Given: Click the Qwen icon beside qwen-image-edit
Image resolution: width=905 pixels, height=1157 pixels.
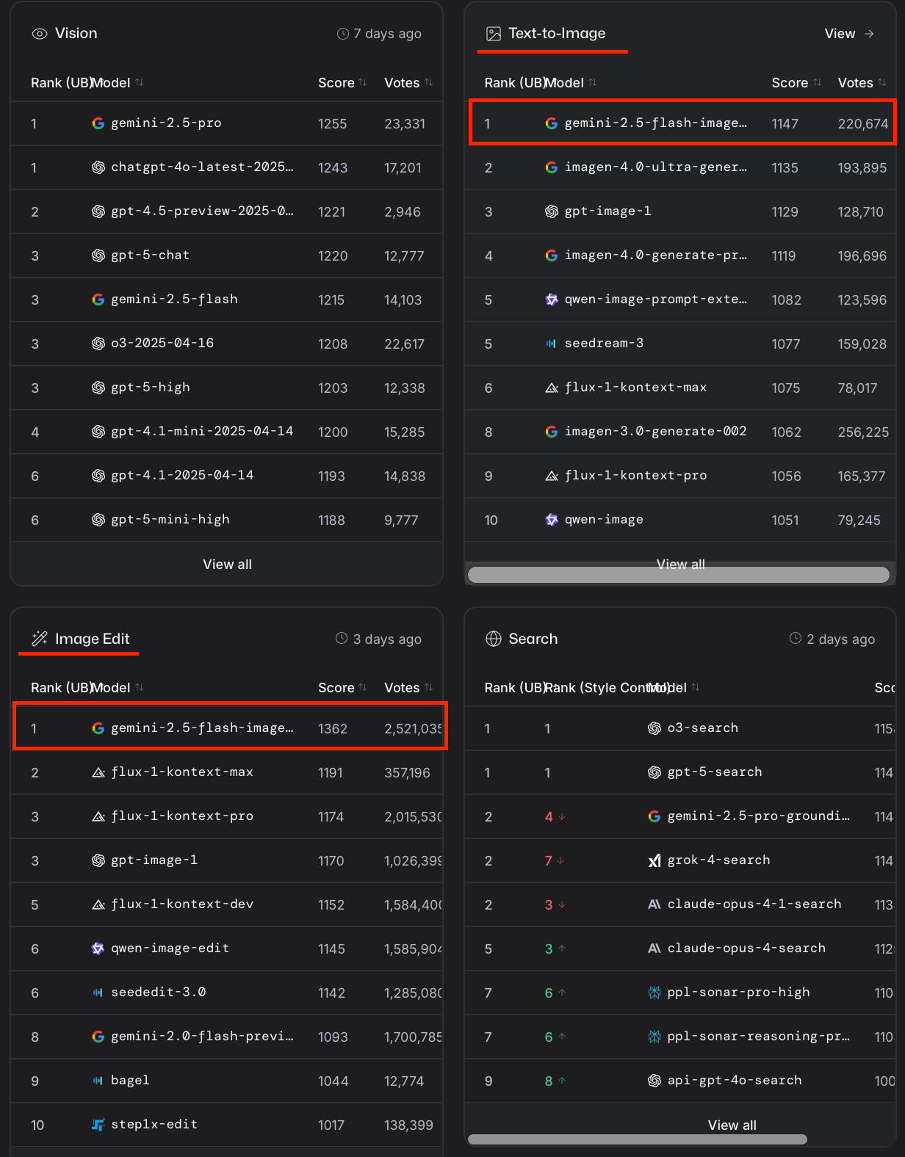Looking at the screenshot, I should coord(98,949).
